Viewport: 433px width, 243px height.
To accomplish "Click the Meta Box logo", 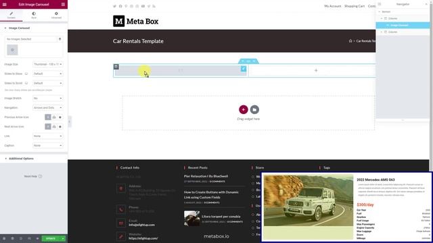I will point(135,21).
